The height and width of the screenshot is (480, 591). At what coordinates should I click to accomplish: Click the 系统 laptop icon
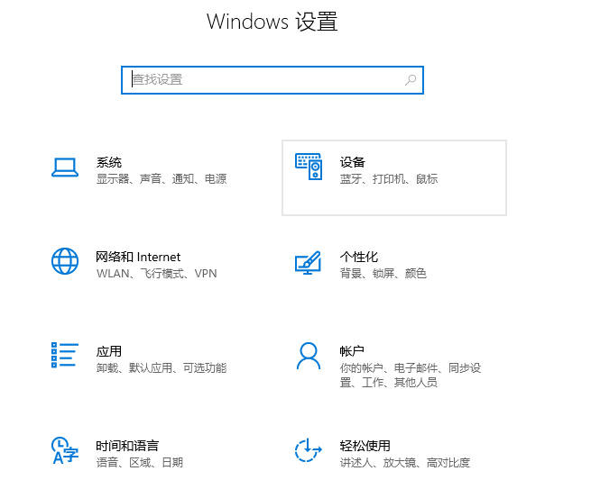(x=65, y=168)
